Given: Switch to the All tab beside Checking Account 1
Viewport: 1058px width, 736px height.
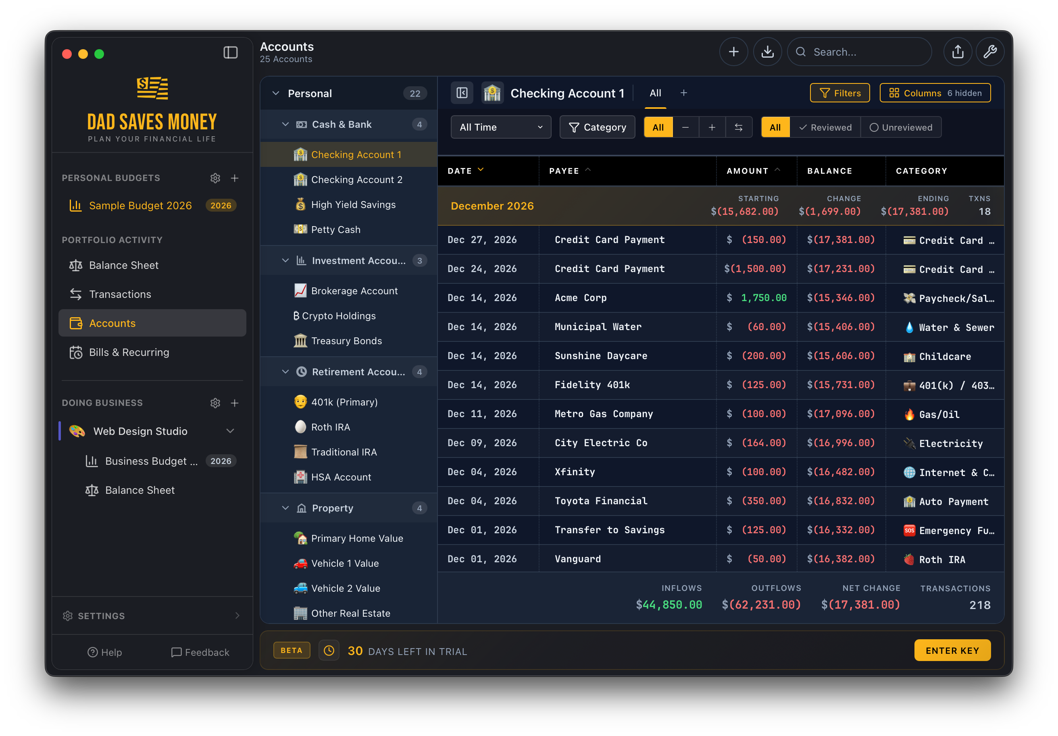Looking at the screenshot, I should coord(655,93).
